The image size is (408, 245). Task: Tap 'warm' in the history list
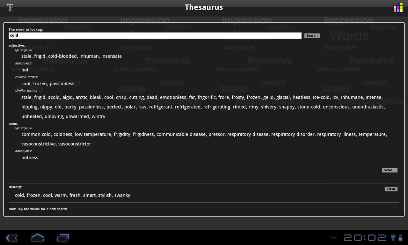61,195
